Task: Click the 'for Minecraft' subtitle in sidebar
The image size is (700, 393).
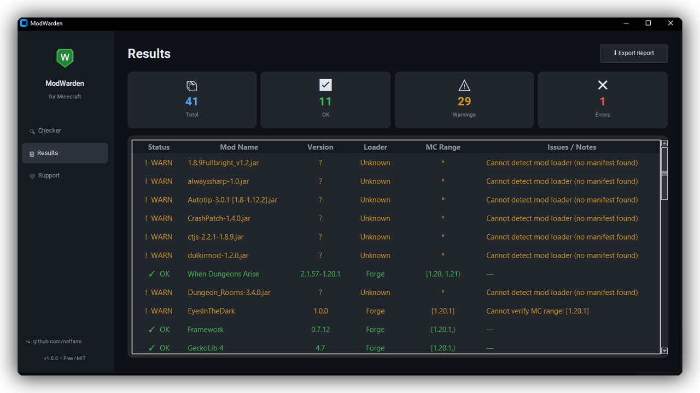Action: click(x=65, y=97)
